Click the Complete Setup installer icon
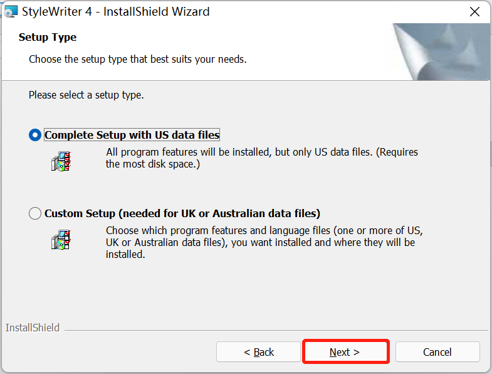The image size is (492, 374). point(61,161)
